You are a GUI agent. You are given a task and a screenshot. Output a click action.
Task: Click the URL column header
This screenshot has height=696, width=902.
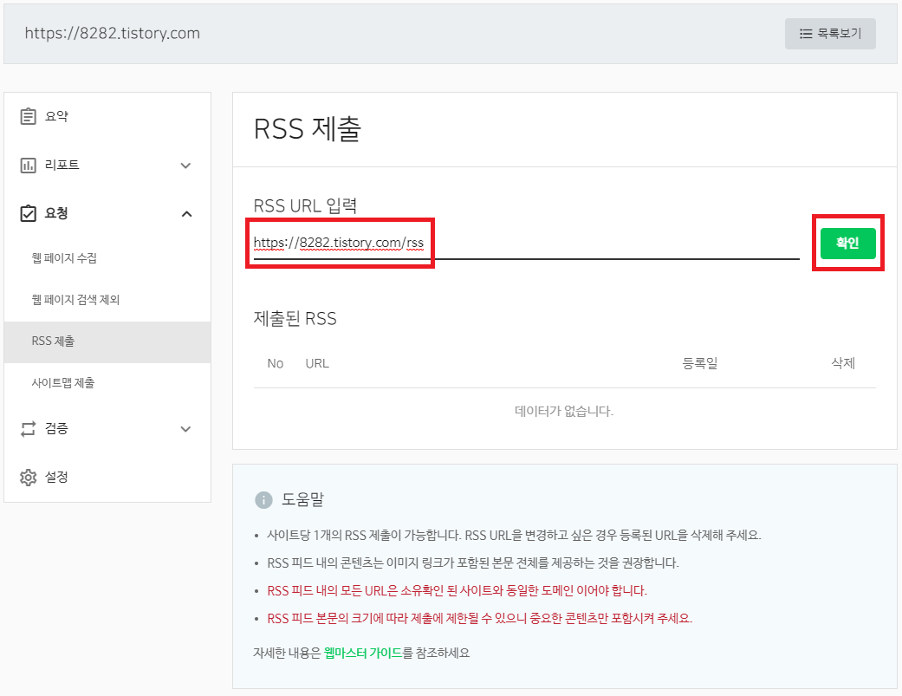click(x=317, y=363)
